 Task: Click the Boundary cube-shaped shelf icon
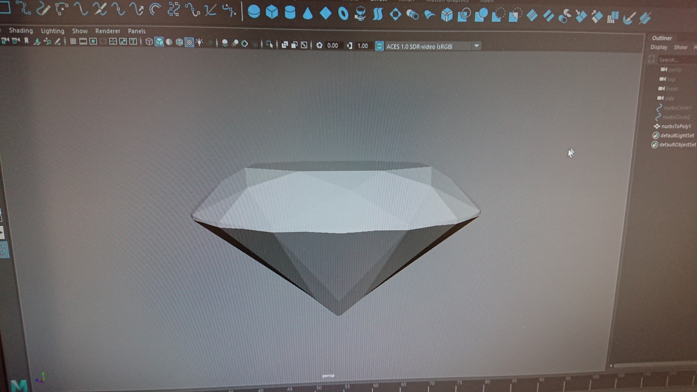(447, 15)
